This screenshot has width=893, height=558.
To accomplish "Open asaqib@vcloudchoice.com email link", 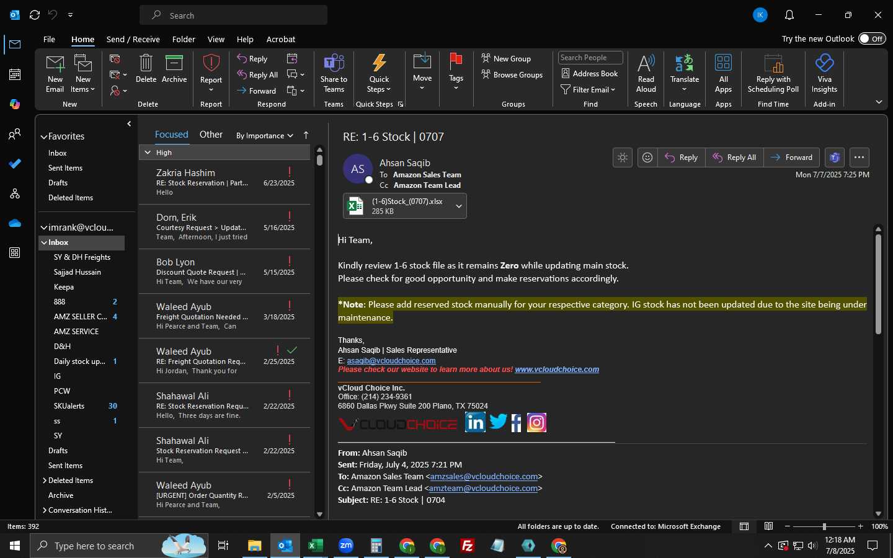I will (391, 360).
